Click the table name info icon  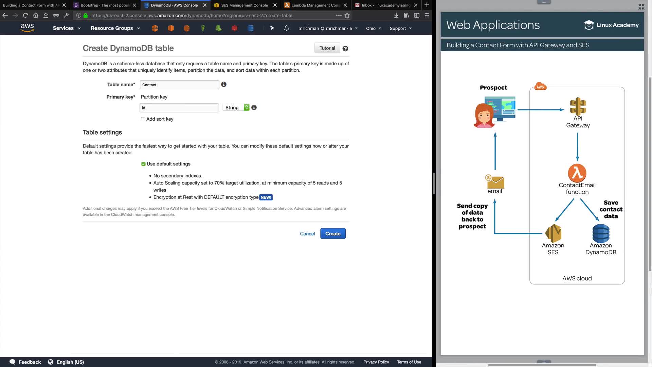click(x=224, y=84)
